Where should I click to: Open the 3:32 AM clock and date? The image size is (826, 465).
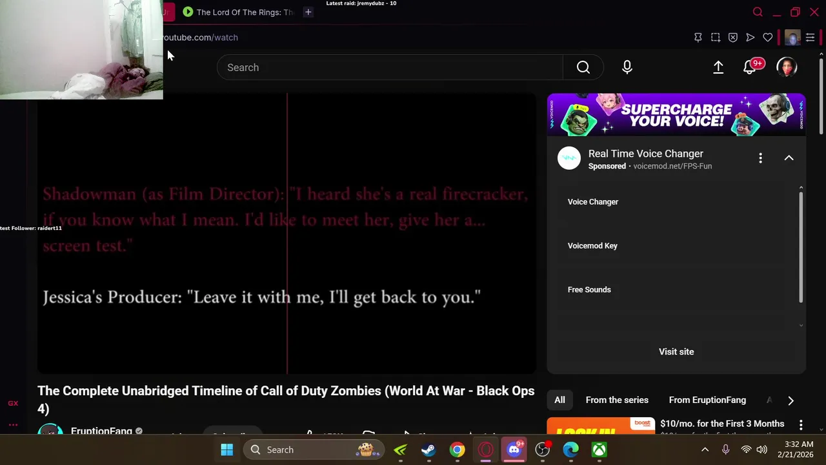tap(795, 449)
